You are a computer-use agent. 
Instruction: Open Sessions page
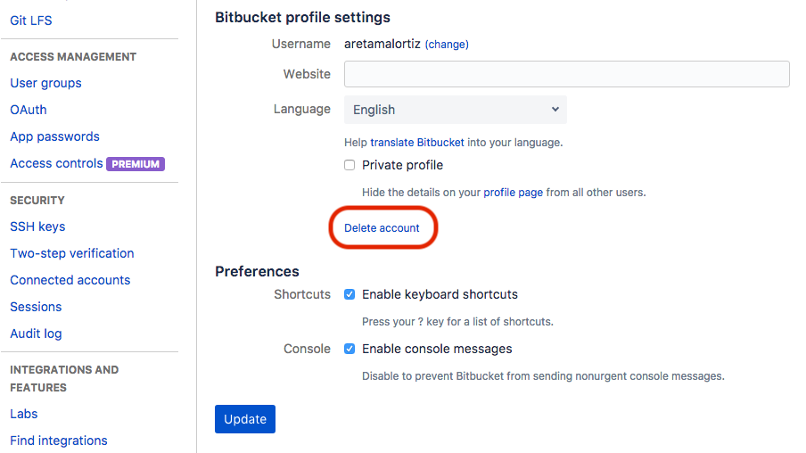[36, 307]
